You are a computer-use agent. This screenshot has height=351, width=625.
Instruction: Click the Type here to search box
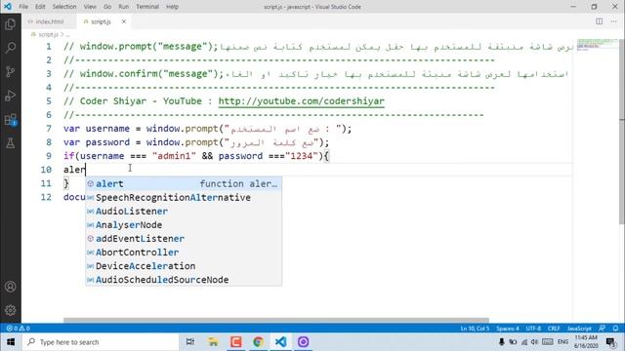(x=100, y=342)
